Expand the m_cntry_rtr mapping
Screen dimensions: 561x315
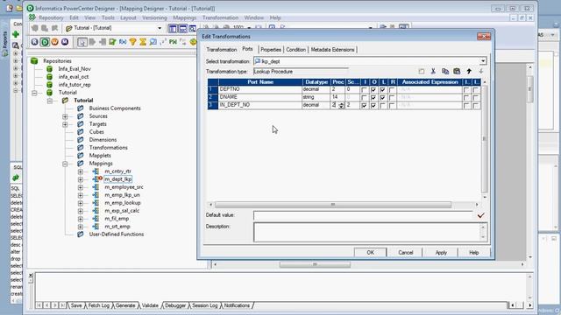coord(81,171)
